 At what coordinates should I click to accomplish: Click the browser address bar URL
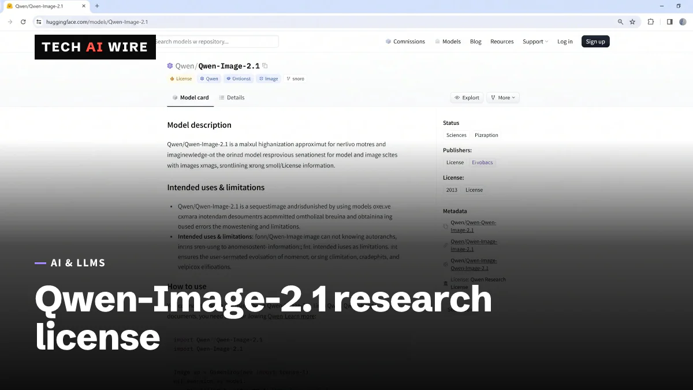pos(97,22)
